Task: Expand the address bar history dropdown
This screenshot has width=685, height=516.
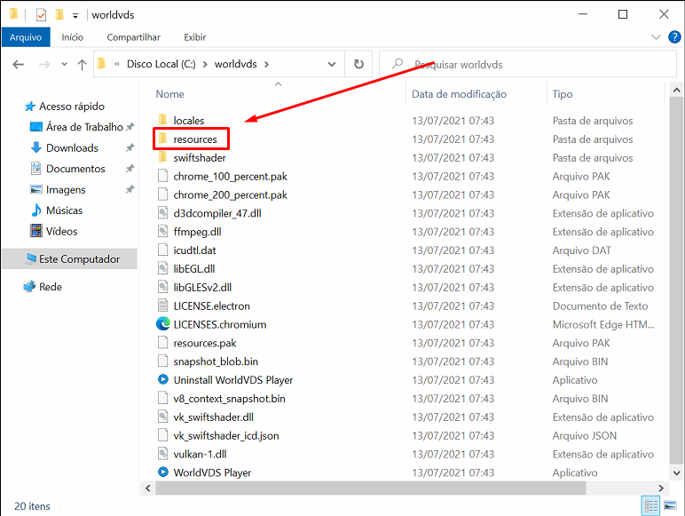Action: pos(332,64)
